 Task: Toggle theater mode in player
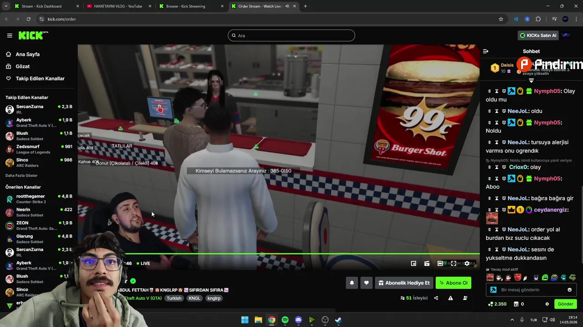click(x=440, y=263)
